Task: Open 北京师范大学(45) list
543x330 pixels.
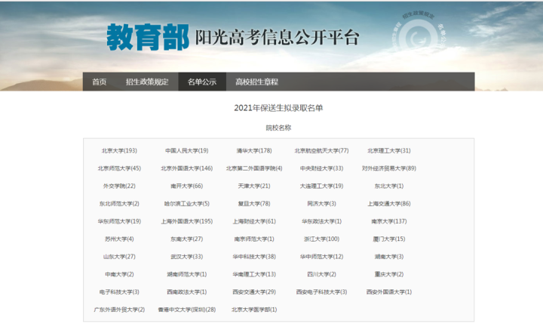Action: tap(119, 168)
